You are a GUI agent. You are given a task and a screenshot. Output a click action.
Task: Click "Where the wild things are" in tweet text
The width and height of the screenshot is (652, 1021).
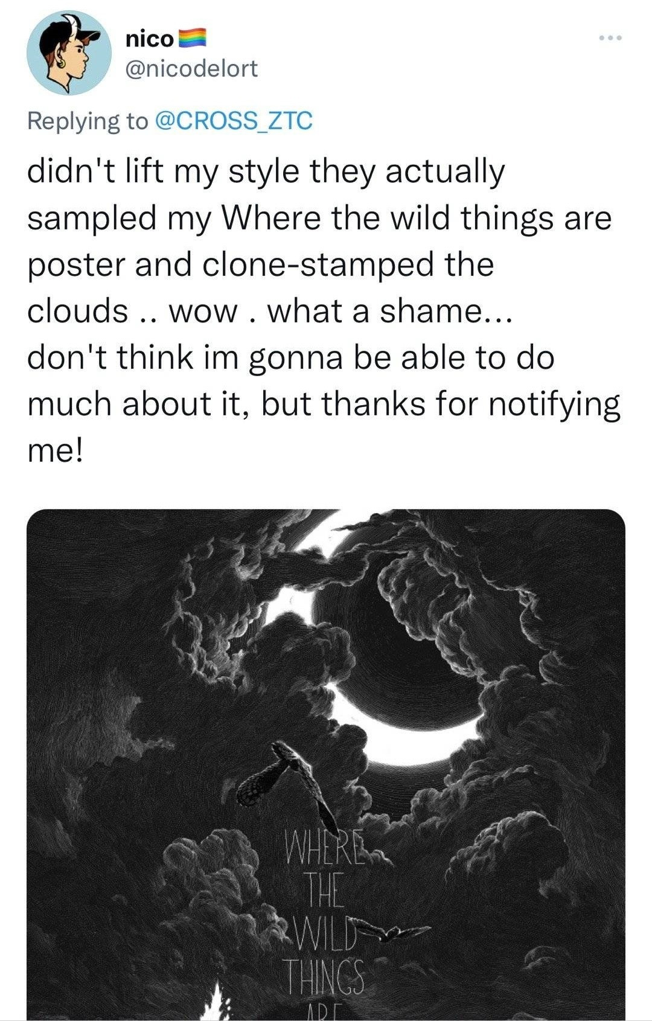(417, 219)
